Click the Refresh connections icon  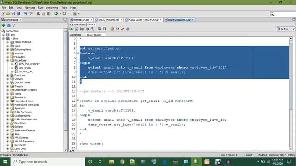tap(9, 25)
